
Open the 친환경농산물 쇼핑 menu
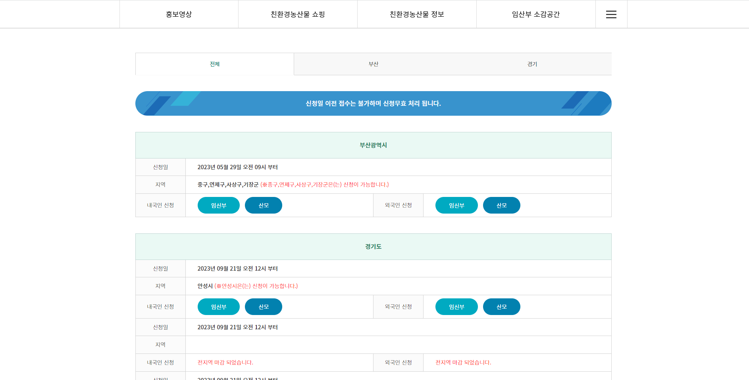coord(298,14)
